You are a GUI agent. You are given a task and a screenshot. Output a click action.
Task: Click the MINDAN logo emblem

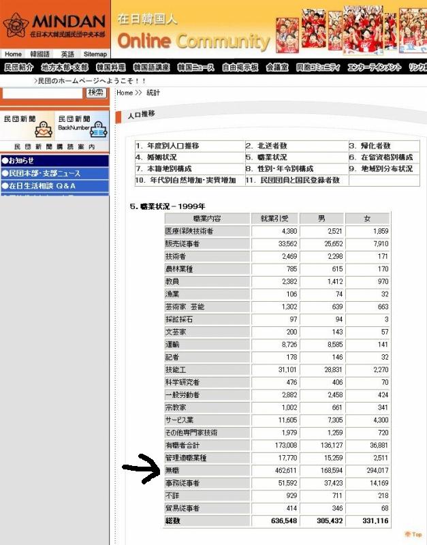point(15,25)
